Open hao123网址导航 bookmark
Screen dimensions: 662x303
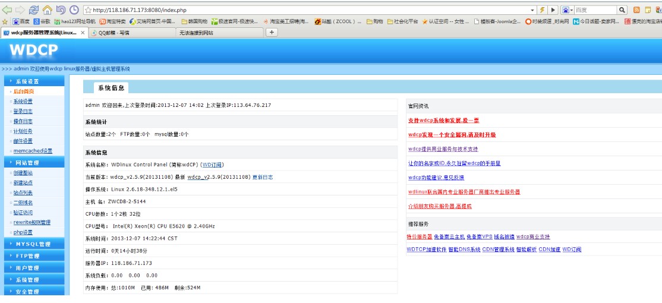coord(75,21)
